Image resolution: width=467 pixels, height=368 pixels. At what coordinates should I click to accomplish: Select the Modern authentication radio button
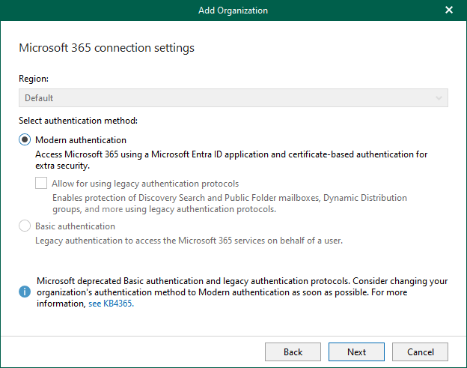point(25,140)
